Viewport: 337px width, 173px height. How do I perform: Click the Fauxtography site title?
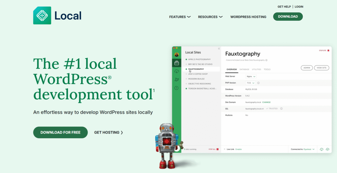(243, 54)
